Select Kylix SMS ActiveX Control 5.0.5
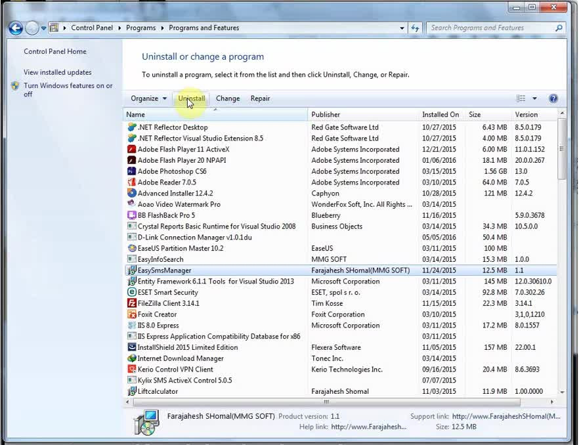The image size is (579, 445). [x=184, y=381]
